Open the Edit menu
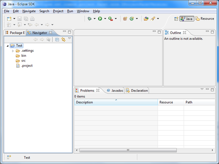Image resolution: width=219 pixels, height=164 pixels. pos(16,11)
